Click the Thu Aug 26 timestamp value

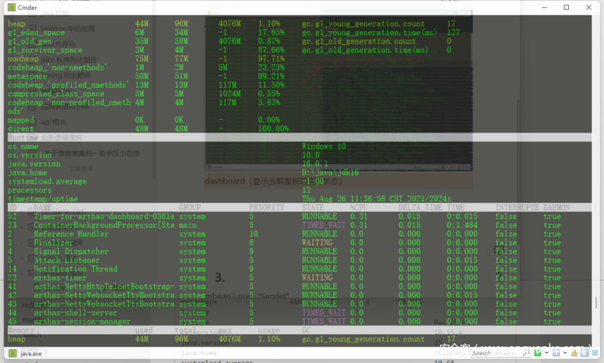tap(376, 199)
